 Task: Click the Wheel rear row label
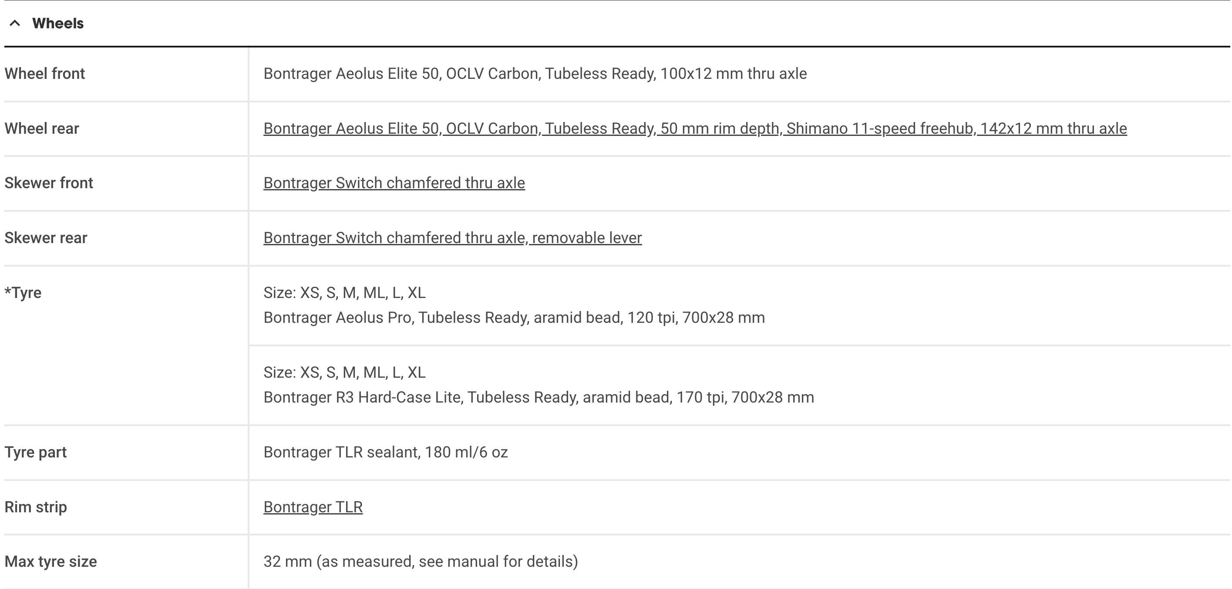point(42,128)
